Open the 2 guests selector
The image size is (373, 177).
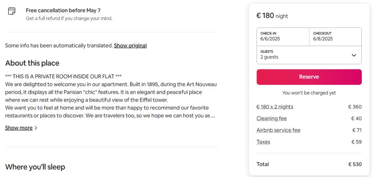click(x=309, y=55)
